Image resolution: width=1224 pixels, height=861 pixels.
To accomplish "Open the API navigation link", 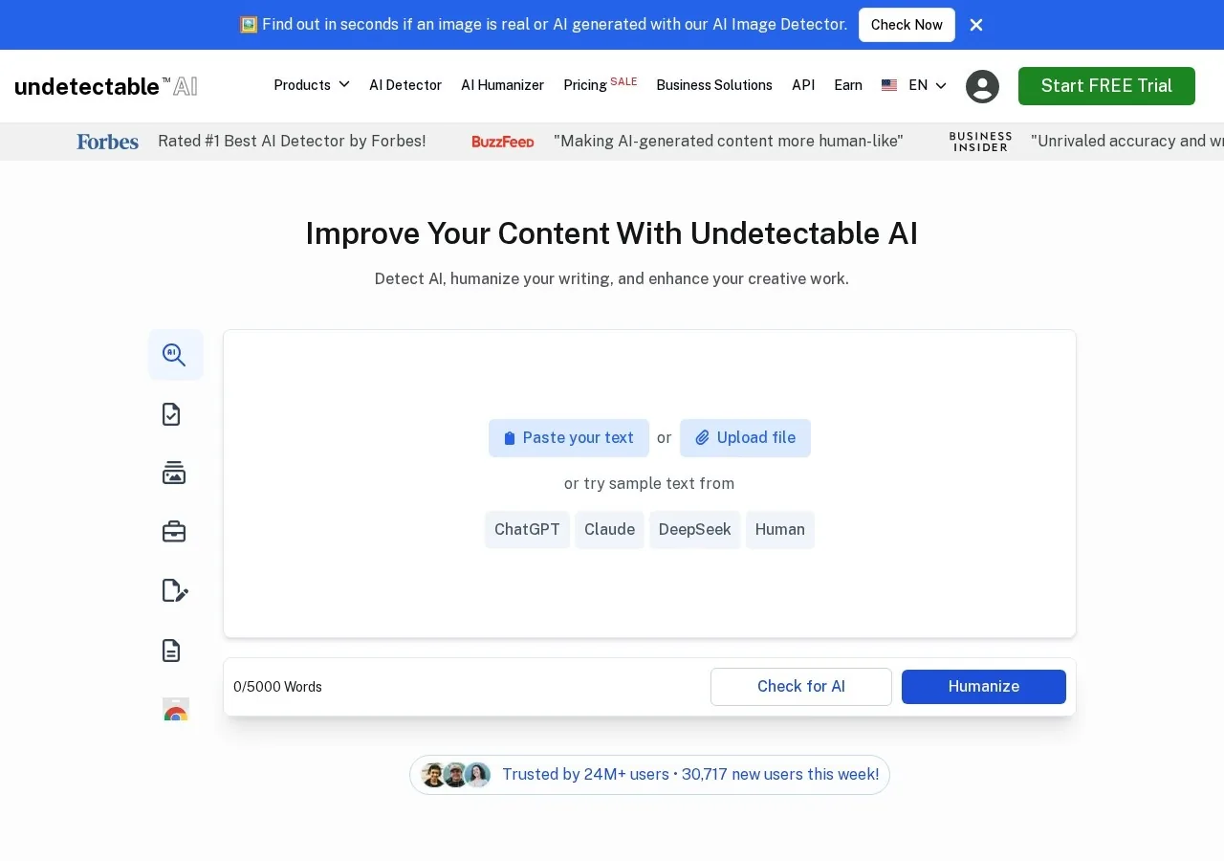I will 803,85.
